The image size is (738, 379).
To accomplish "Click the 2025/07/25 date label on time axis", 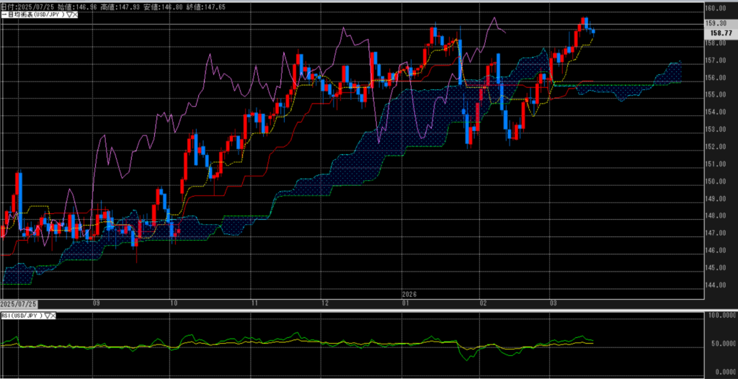I will coord(18,305).
